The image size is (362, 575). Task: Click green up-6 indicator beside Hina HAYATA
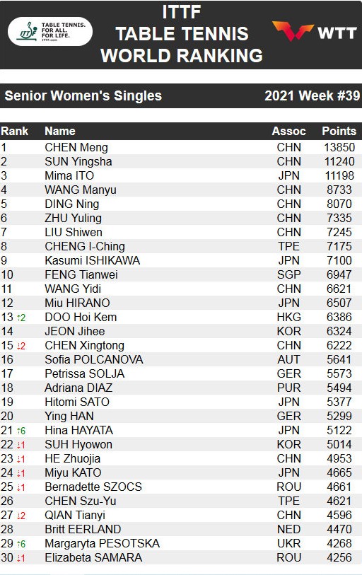[21, 431]
